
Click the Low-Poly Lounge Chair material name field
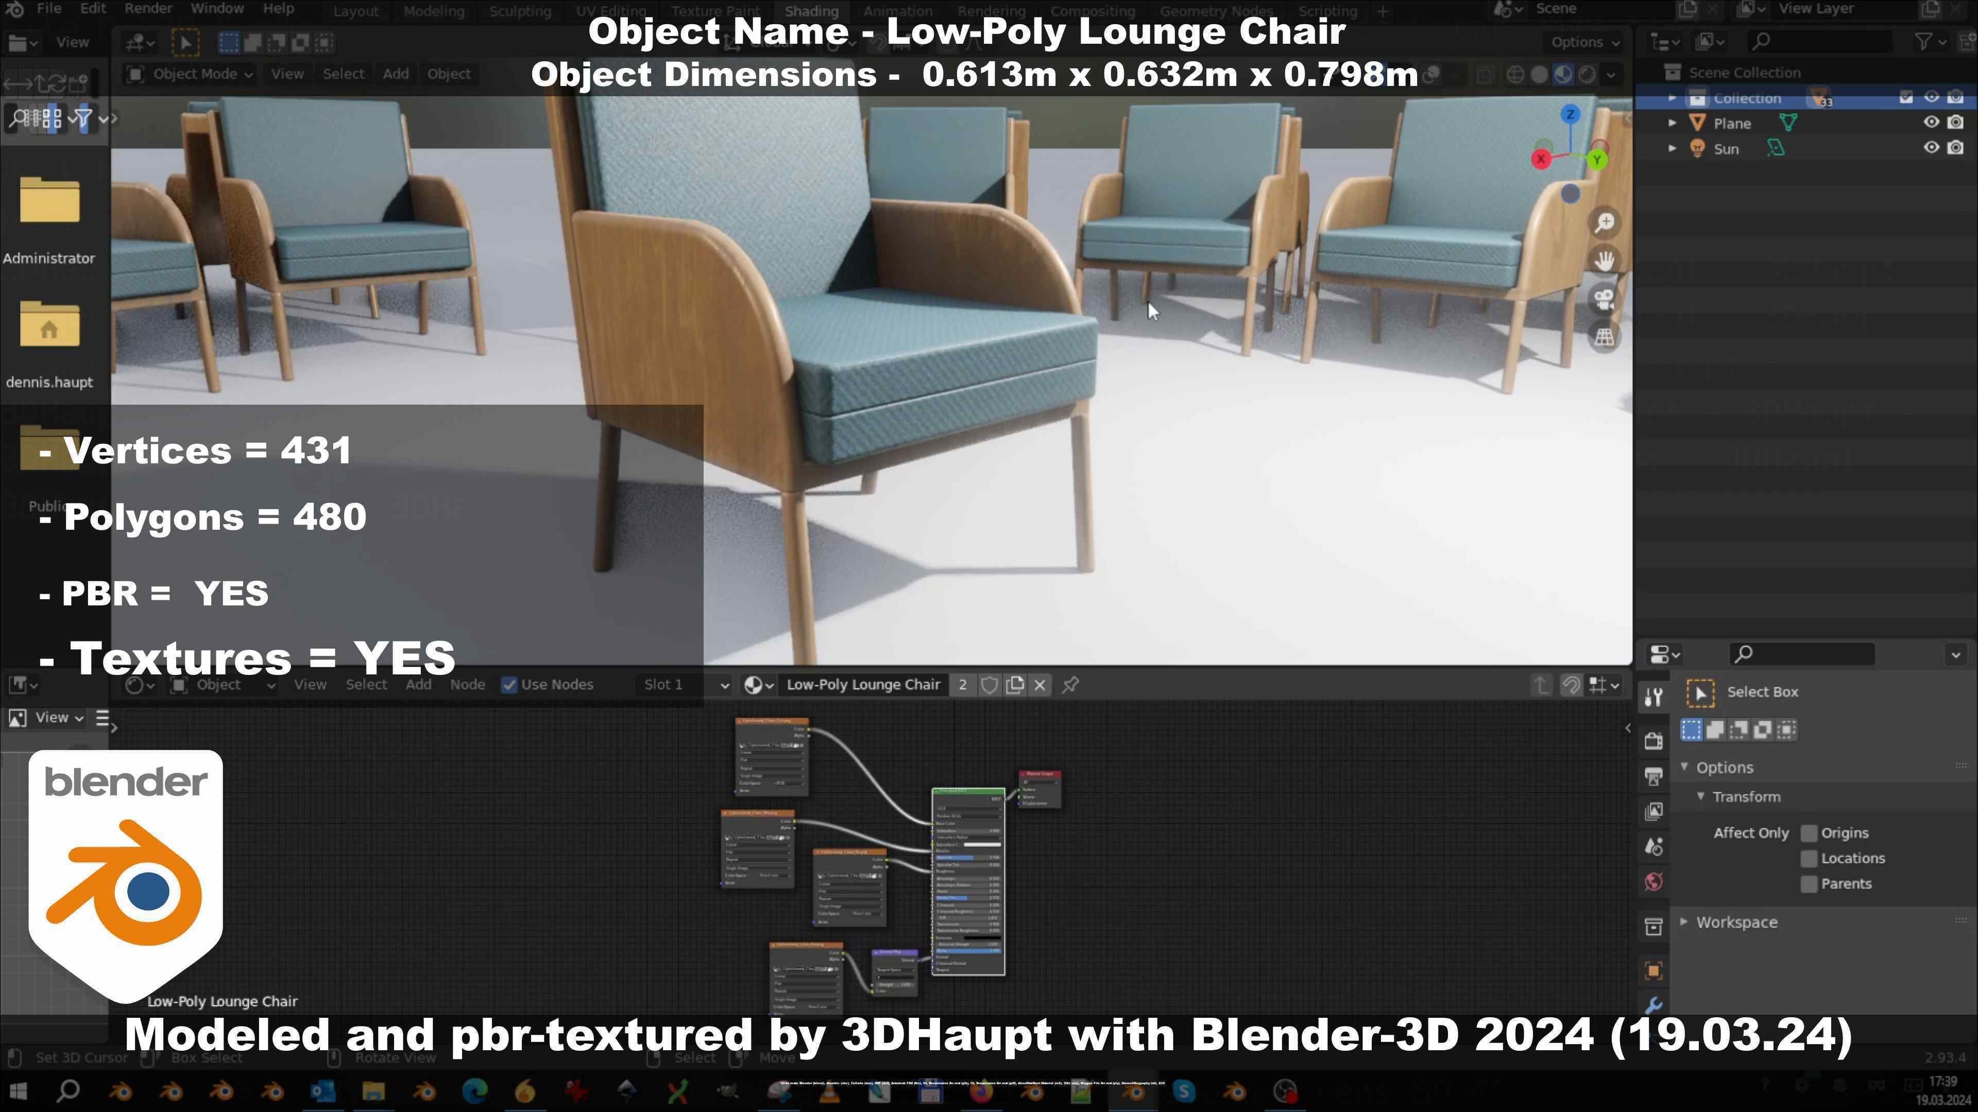point(863,685)
